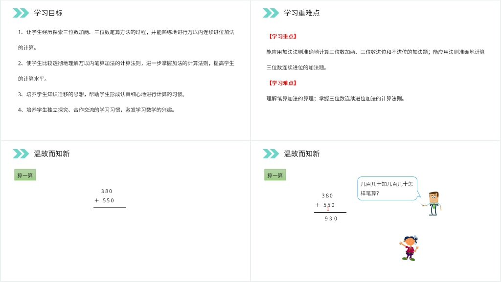The width and height of the screenshot is (501, 282).
Task: Click the + 550 line in the unsolved sum
Action: (x=104, y=200)
